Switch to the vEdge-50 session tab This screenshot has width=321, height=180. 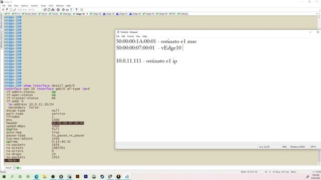pos(148,14)
